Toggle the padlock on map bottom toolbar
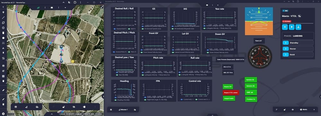The image size is (321, 116). point(64,107)
